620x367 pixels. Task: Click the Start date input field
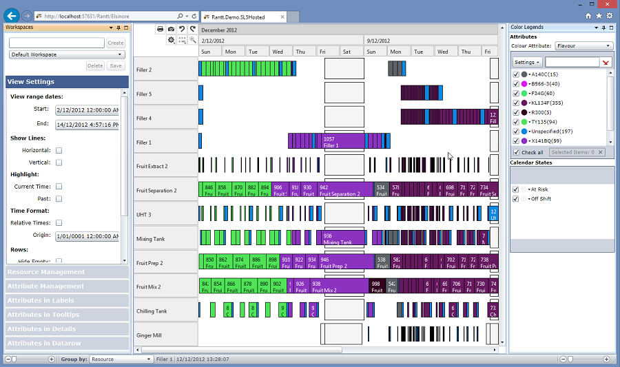click(87, 109)
